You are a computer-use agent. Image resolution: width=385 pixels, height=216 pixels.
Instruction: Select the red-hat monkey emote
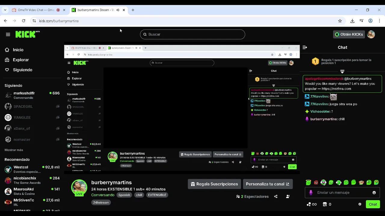(x=361, y=182)
